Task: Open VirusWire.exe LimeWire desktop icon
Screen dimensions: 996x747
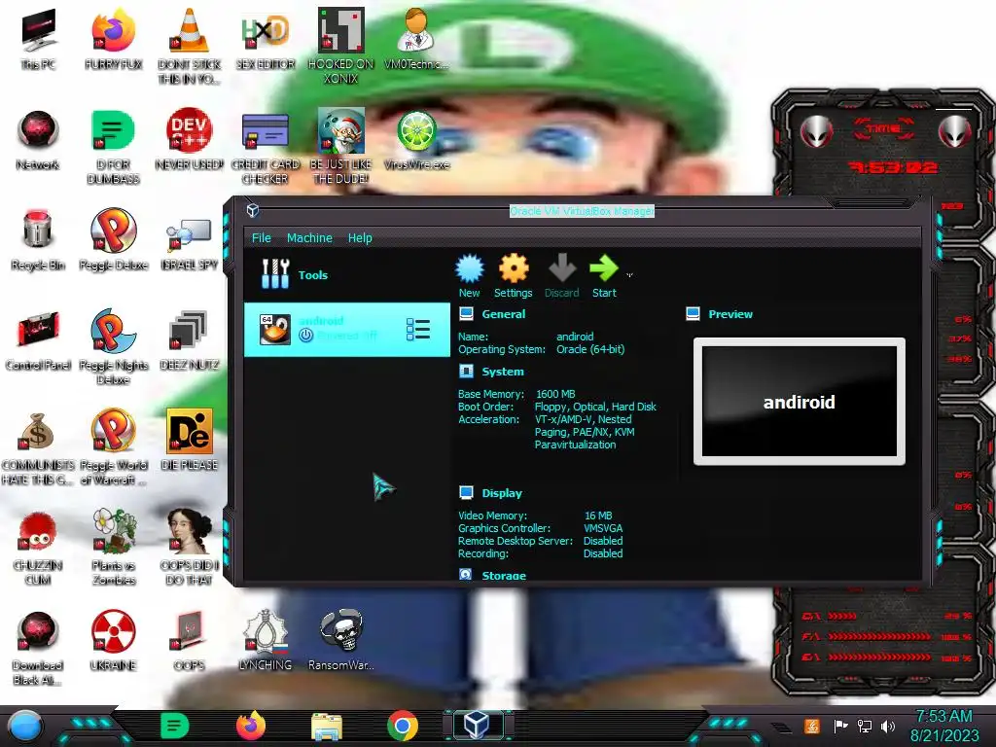Action: pos(416,140)
